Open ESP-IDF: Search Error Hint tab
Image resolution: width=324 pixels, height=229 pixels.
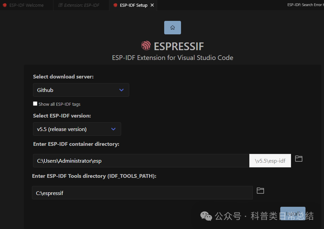coord(305,5)
